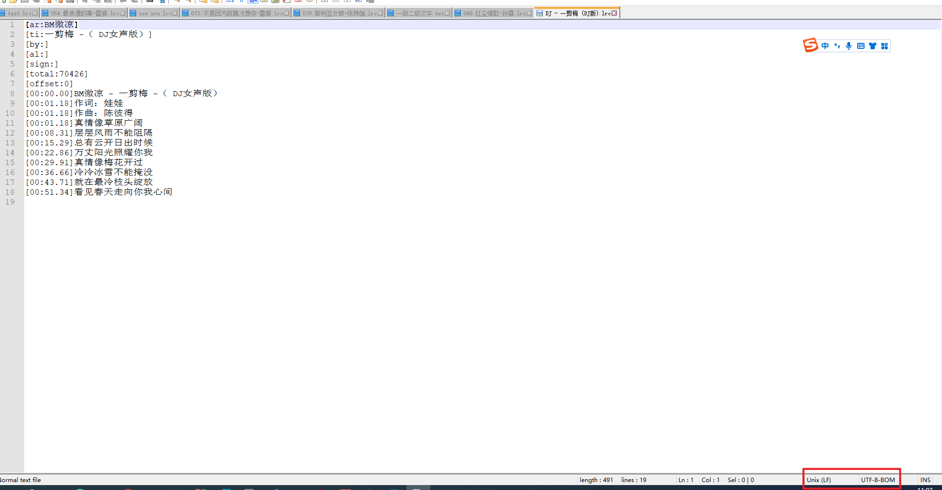942x490 pixels.
Task: Close the 073.不是因为寂寞才想你 tab
Action: 286,13
